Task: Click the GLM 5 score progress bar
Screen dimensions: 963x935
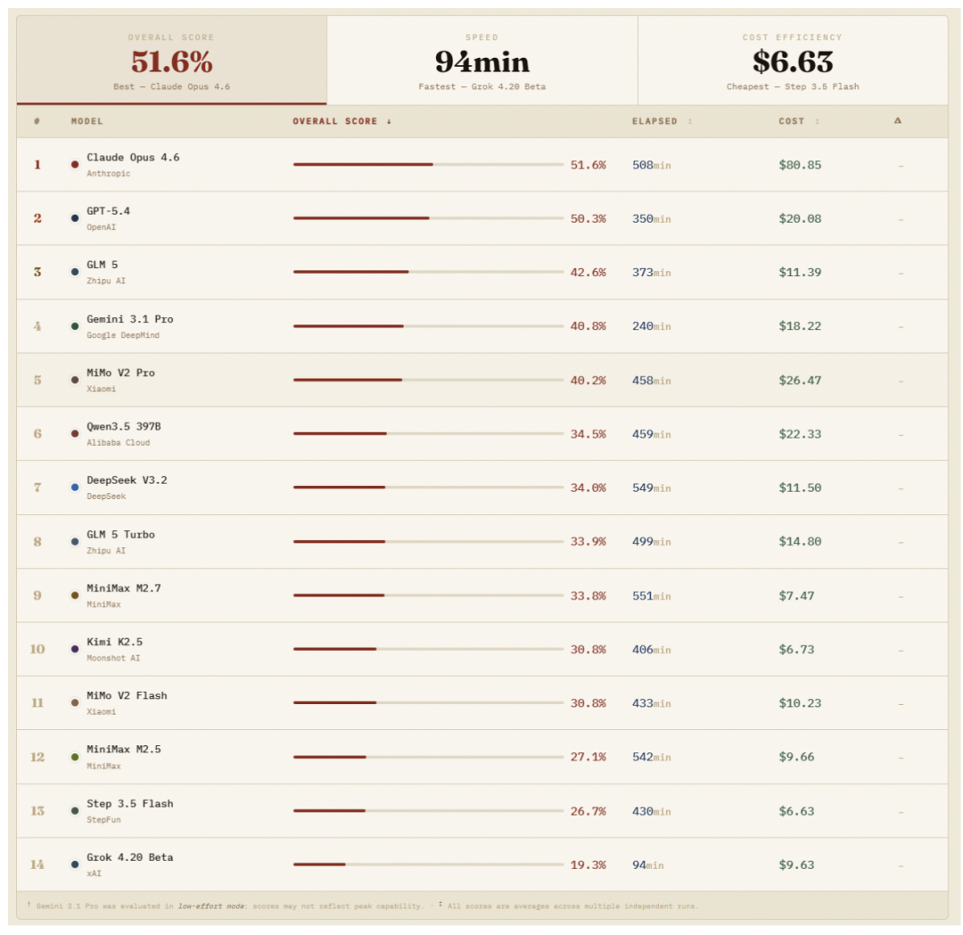Action: pyautogui.click(x=428, y=272)
